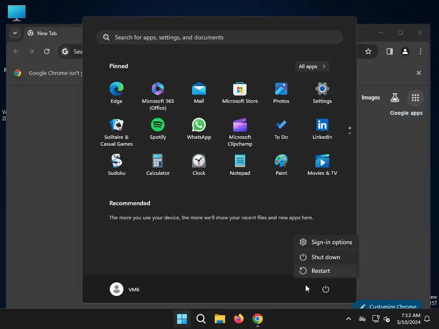Screen dimensions: 439x329
Task: Open Google Images link
Action: 371,98
